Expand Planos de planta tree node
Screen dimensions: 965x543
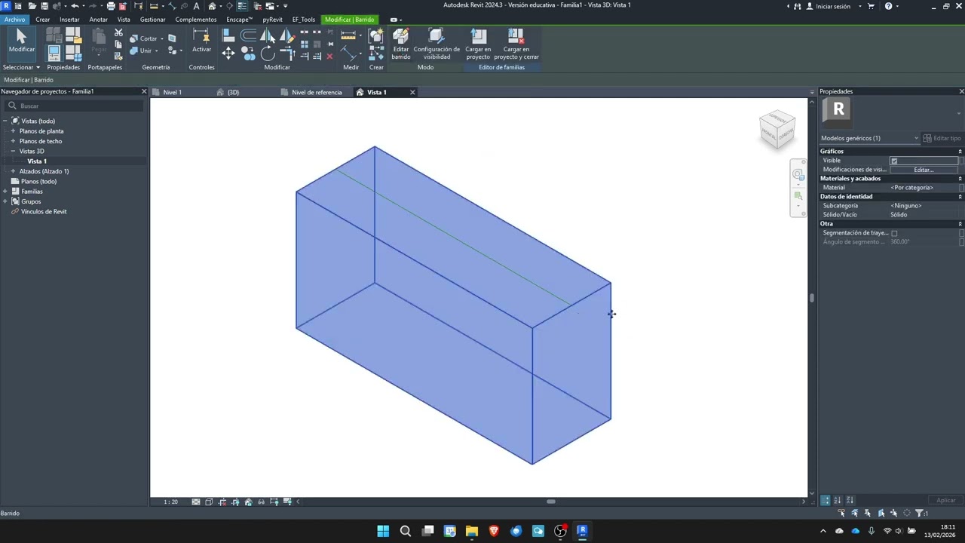click(13, 131)
